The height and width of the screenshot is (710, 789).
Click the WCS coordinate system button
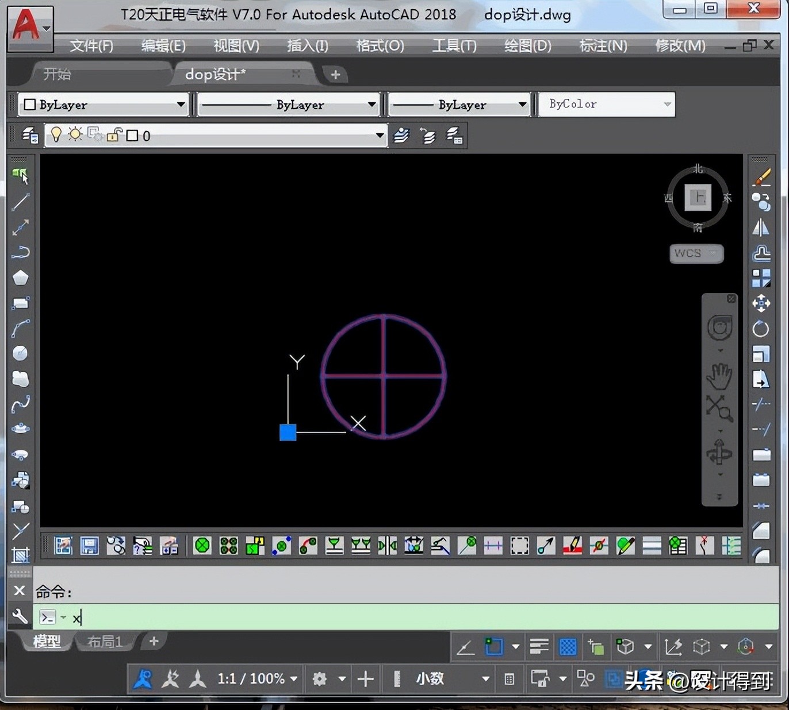pos(696,253)
